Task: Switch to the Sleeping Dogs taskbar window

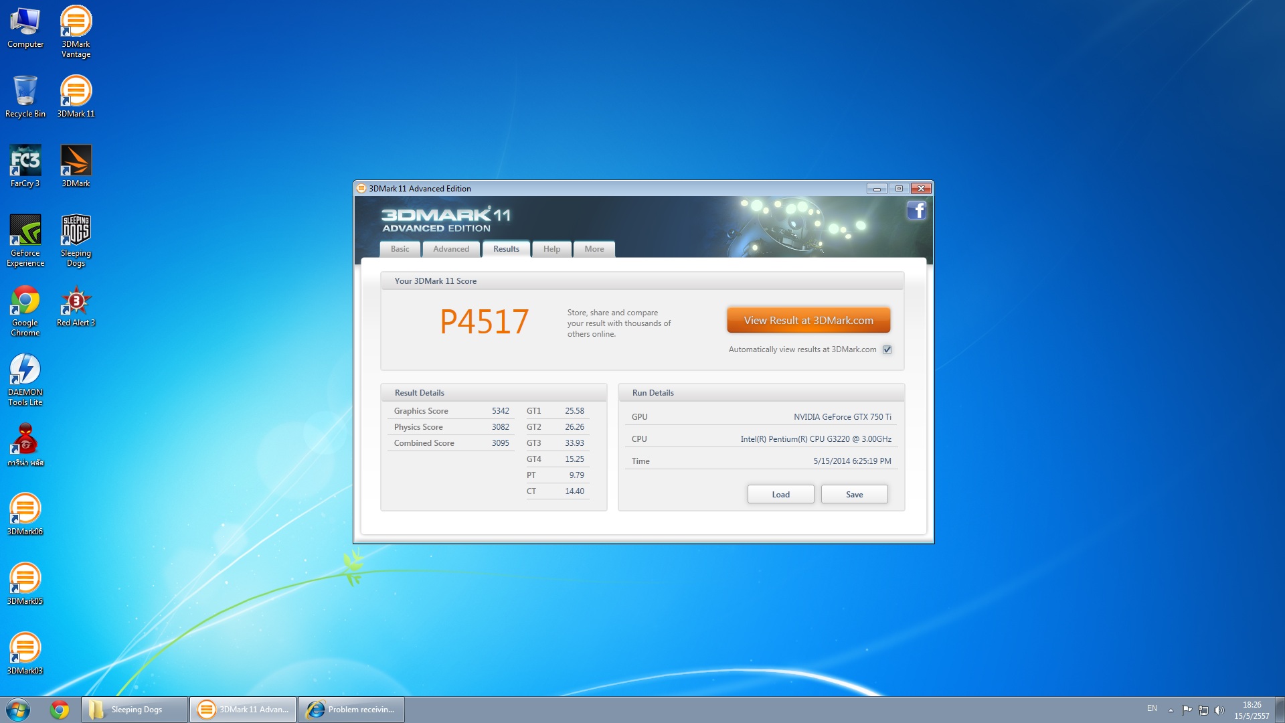Action: [x=135, y=710]
